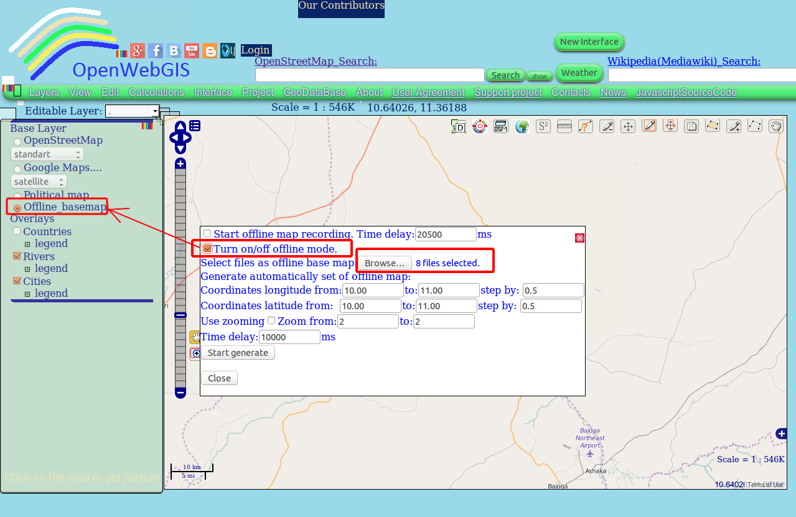Click the GeoDataBase menu item
The image size is (796, 517).
tap(314, 92)
